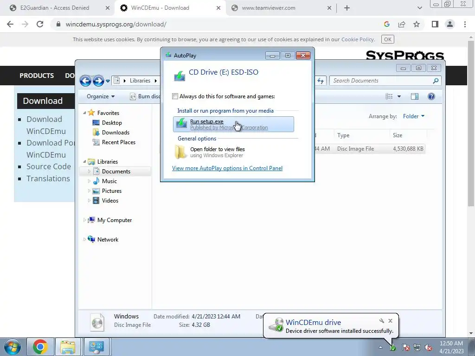475x356 pixels.
Task: Select Videos library
Action: pos(110,200)
